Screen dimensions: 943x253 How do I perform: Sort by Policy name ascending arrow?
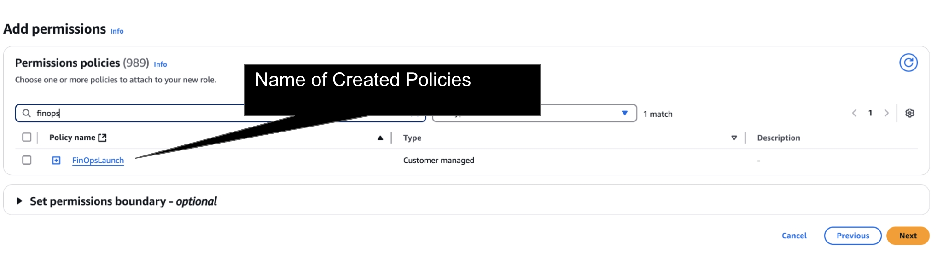coord(380,138)
